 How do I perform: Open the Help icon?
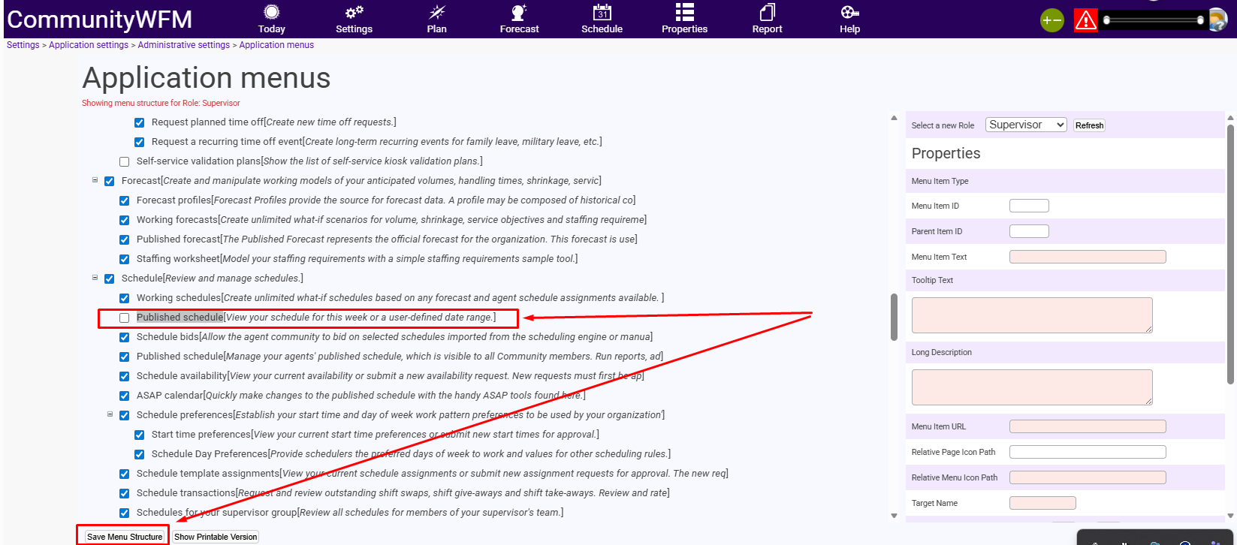click(849, 12)
